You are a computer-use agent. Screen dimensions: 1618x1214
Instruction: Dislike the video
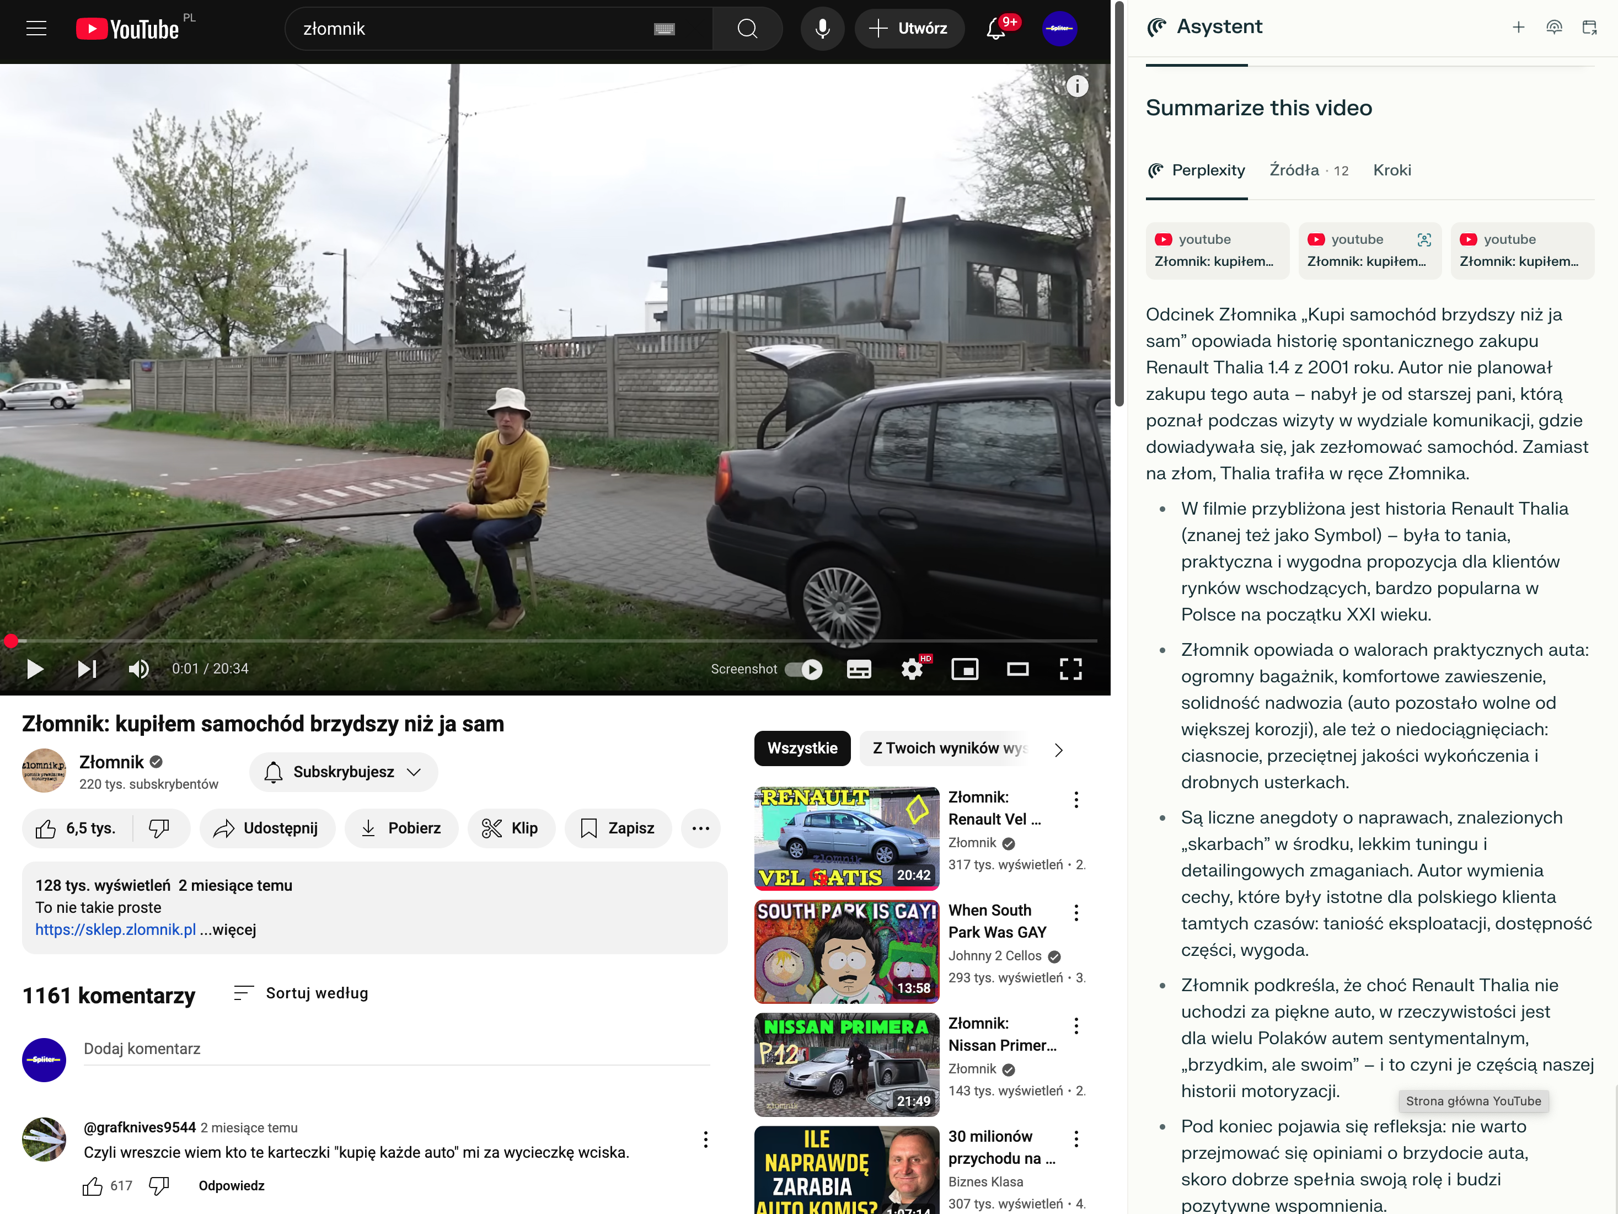159,828
